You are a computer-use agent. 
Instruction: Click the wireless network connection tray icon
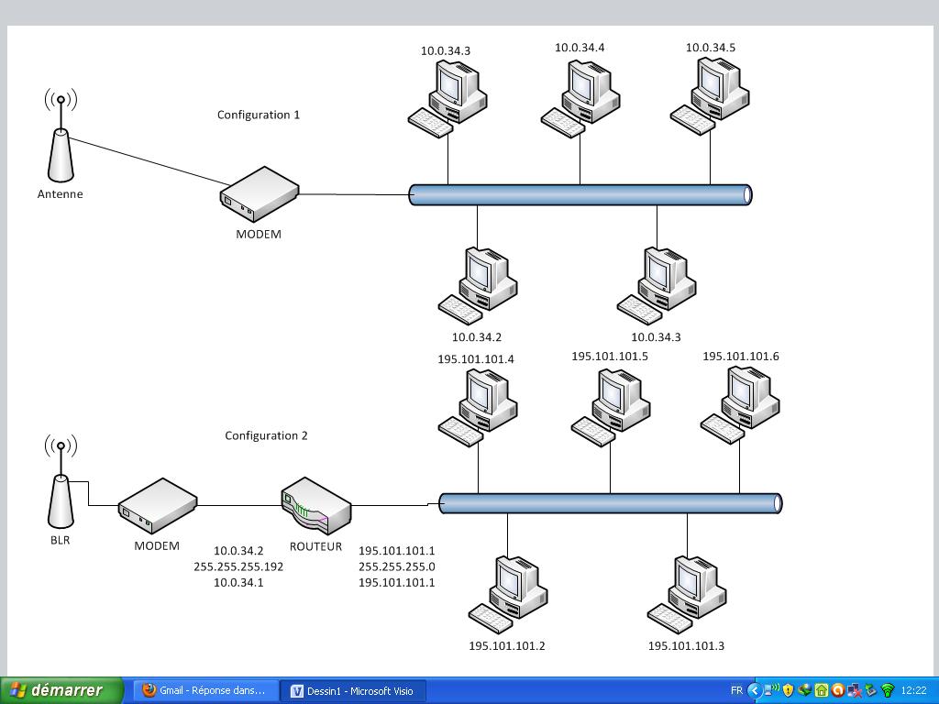(772, 690)
